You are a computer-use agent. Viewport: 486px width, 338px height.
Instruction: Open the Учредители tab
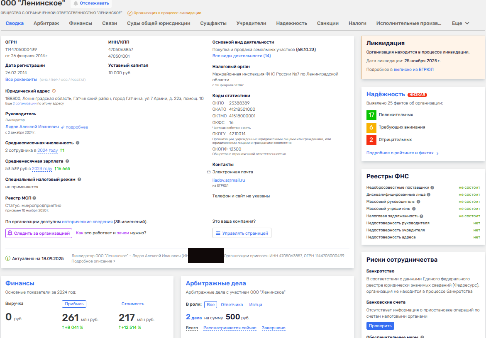point(251,23)
